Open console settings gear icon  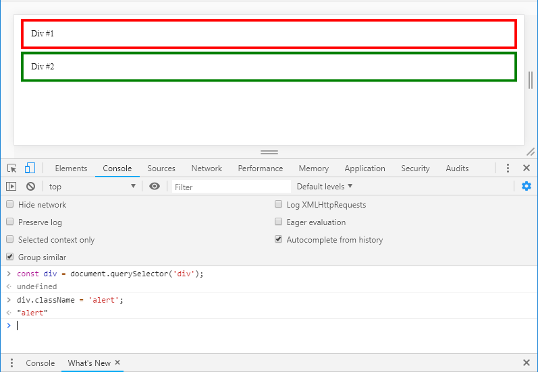point(527,187)
